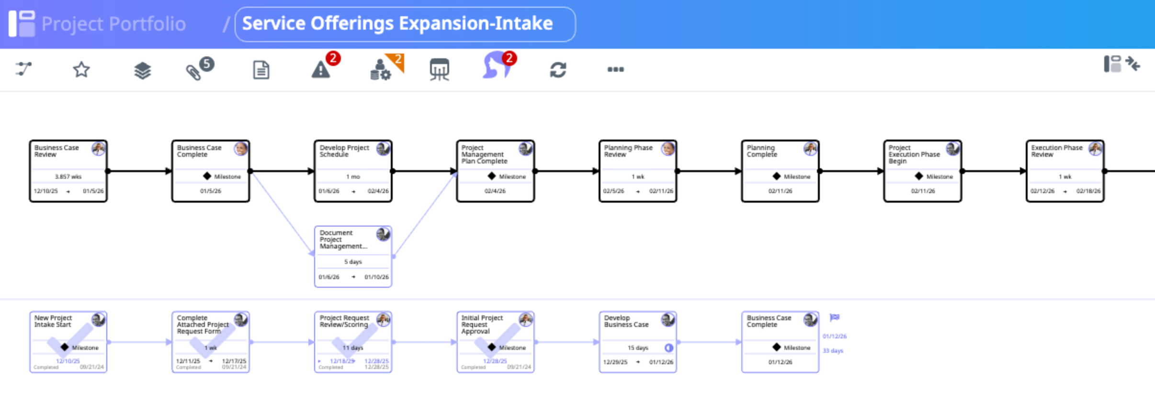Open the presentation board icon
The image size is (1155, 412).
tap(439, 70)
